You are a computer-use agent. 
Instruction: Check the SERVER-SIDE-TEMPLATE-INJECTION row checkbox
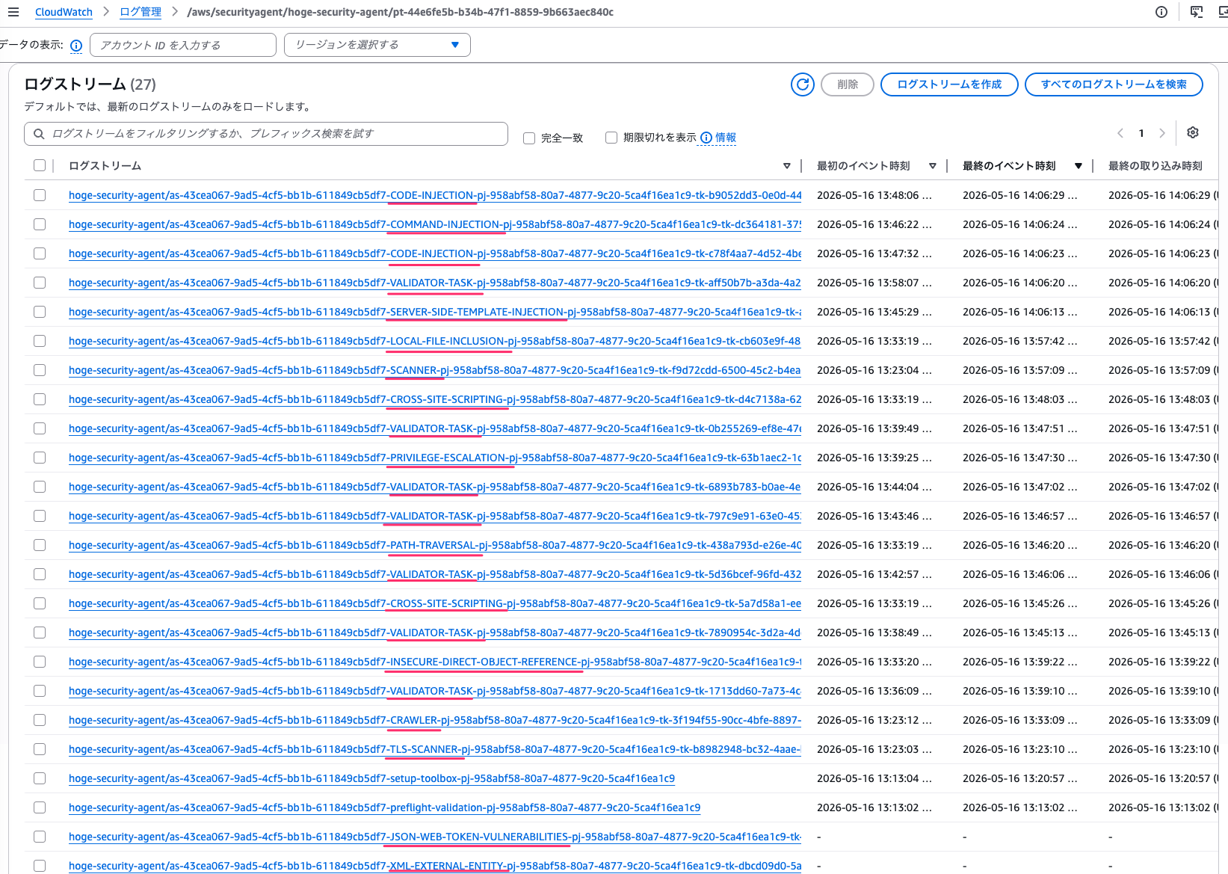40,312
